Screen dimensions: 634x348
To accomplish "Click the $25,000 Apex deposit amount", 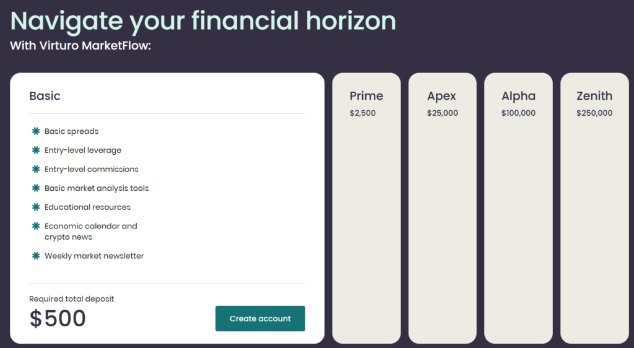I will tap(443, 113).
